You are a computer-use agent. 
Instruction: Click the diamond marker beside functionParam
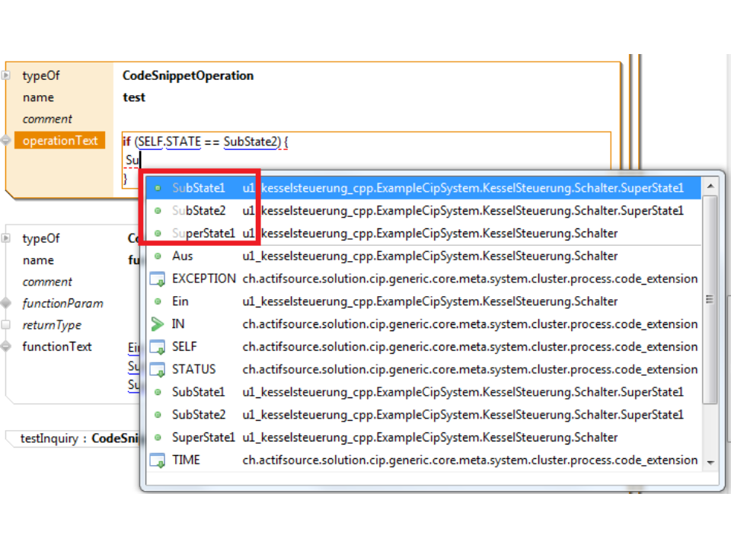point(6,304)
